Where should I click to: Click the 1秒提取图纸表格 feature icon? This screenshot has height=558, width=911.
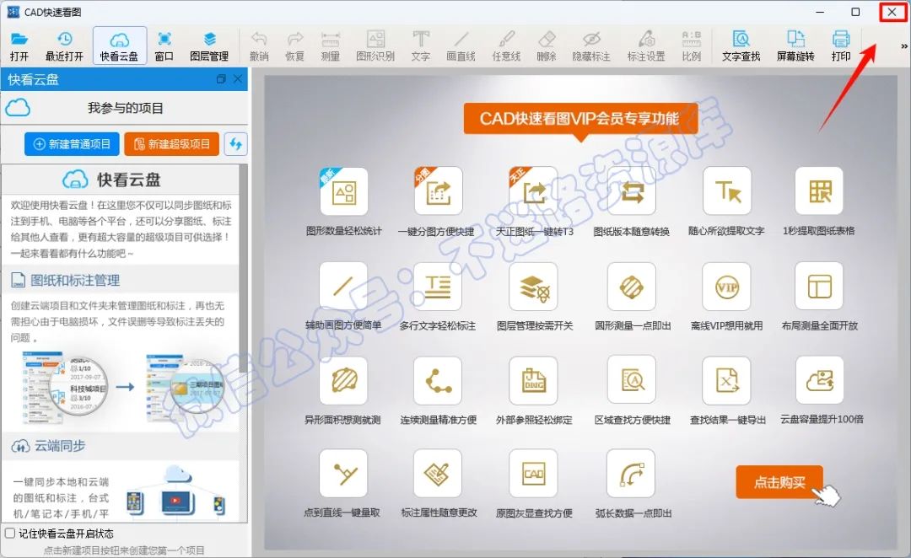pos(819,191)
